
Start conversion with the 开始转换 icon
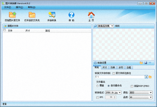[52, 15]
